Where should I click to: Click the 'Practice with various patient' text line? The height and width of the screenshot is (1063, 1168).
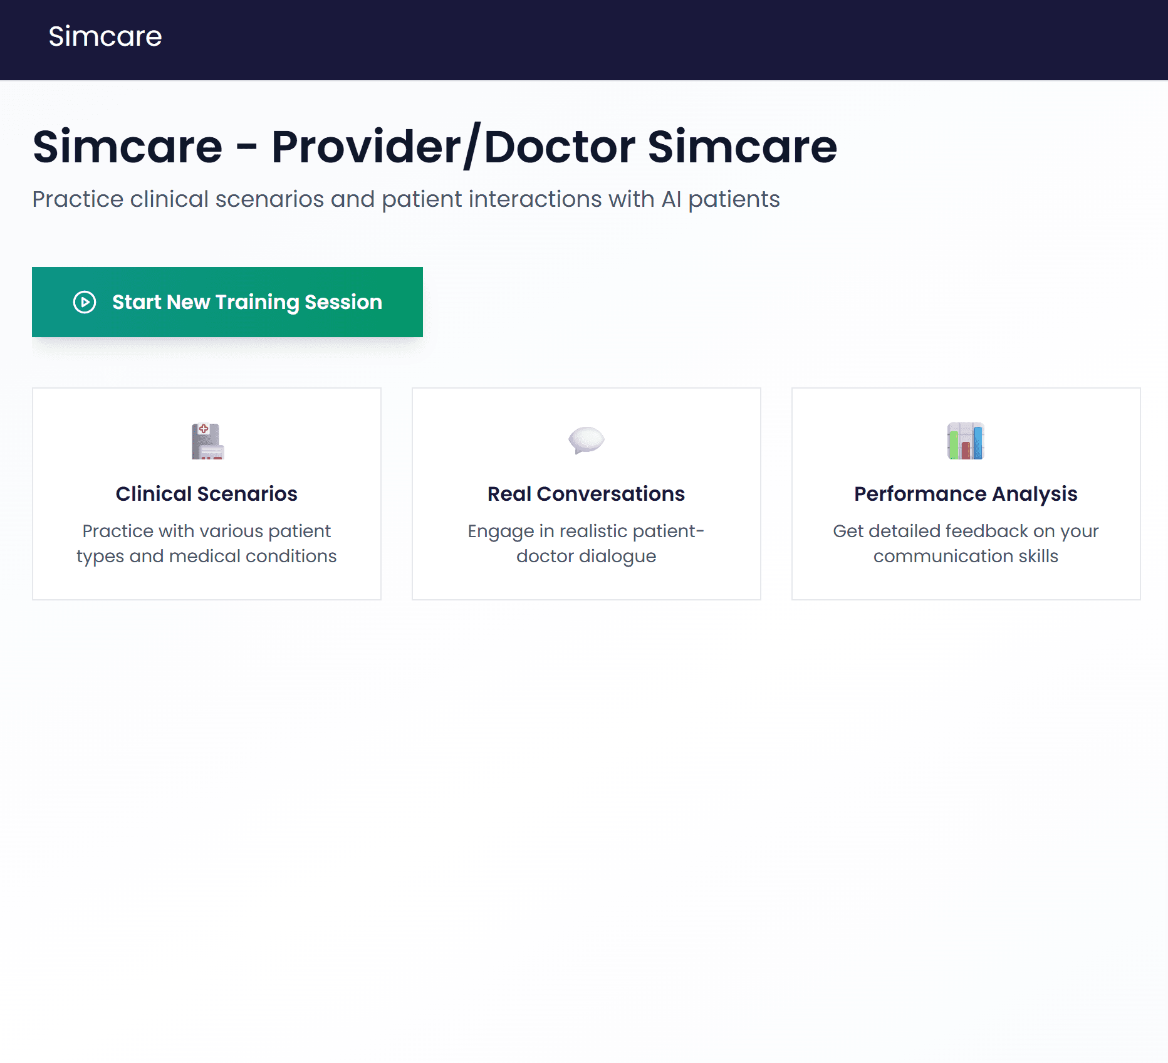(207, 531)
